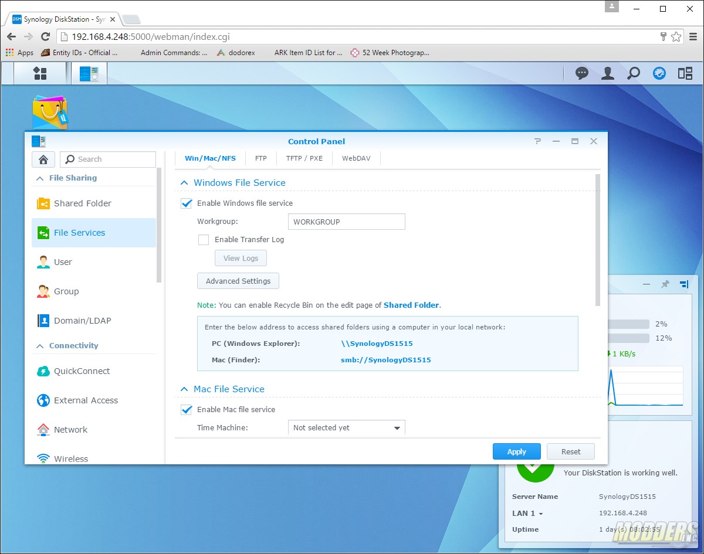The image size is (704, 554).
Task: Click the Control Panel home icon
Action: [x=43, y=159]
